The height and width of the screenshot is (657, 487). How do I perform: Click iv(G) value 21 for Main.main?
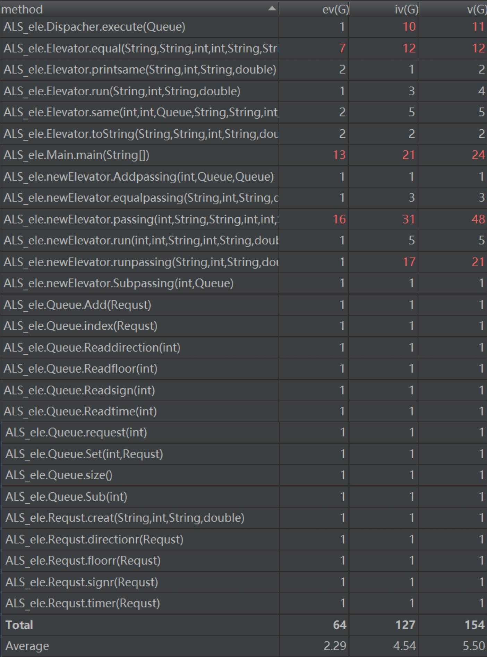(x=409, y=155)
